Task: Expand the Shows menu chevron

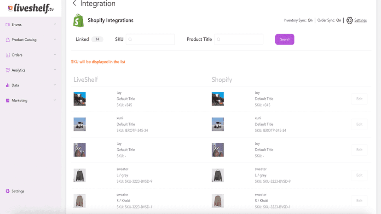Action: tap(55, 24)
